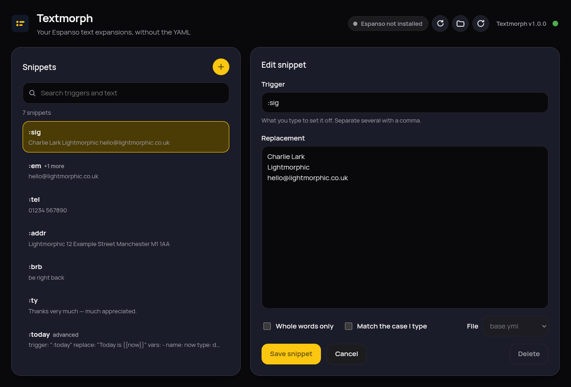The width and height of the screenshot is (571, 387).
Task: Click the green status dot by the version
Action: coord(555,23)
